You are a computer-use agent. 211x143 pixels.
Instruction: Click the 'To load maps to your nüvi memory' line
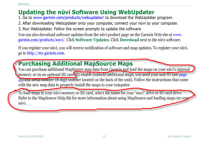pos(100,93)
